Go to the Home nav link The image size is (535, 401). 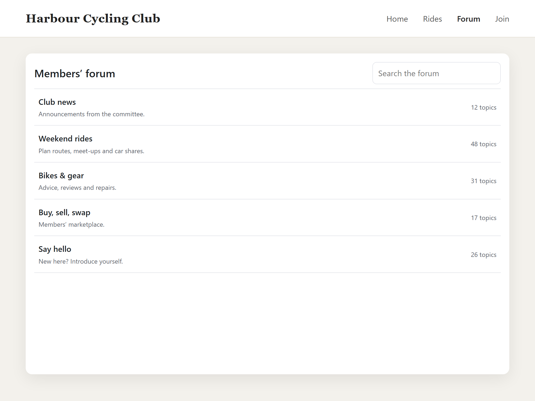click(397, 19)
